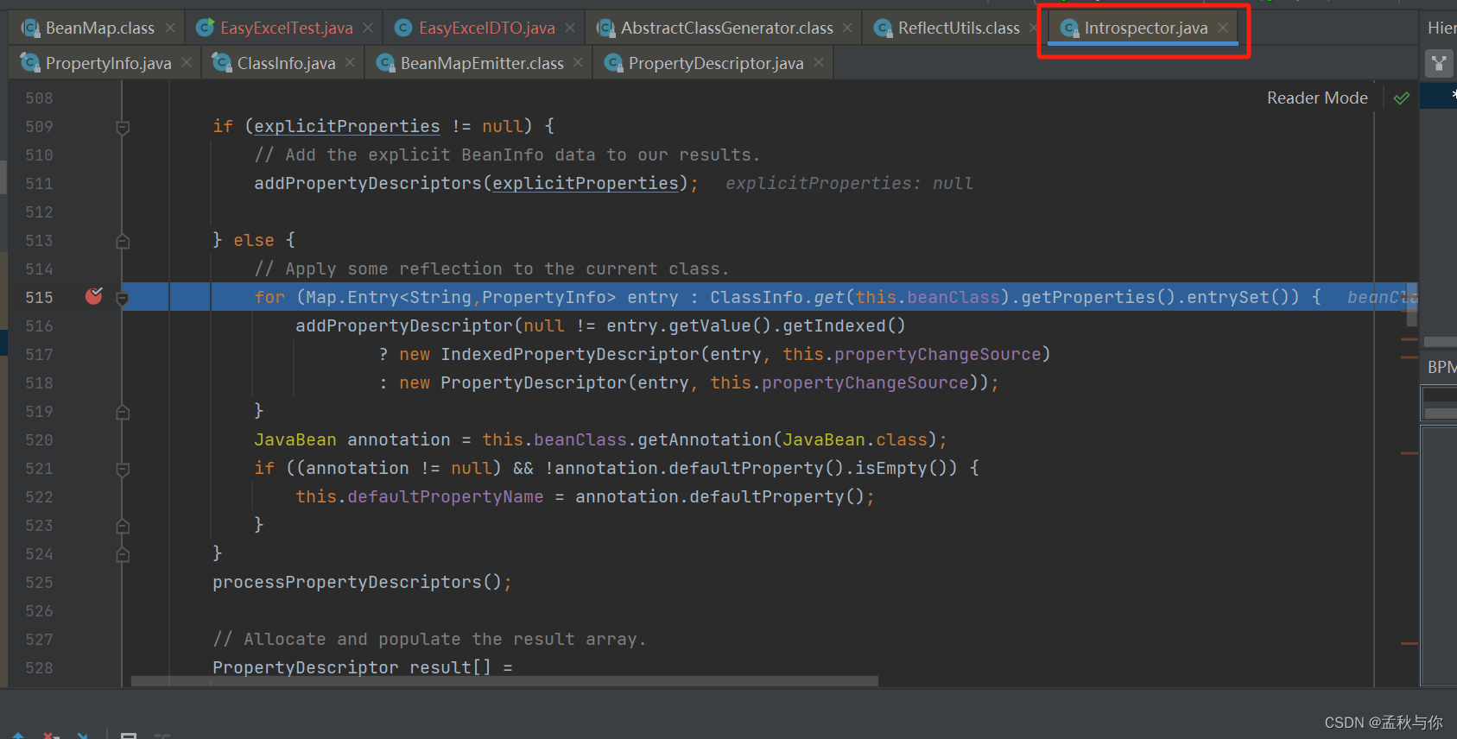This screenshot has width=1457, height=739.
Task: Click the class hierarchy toolbar icon
Action: pos(1439,63)
